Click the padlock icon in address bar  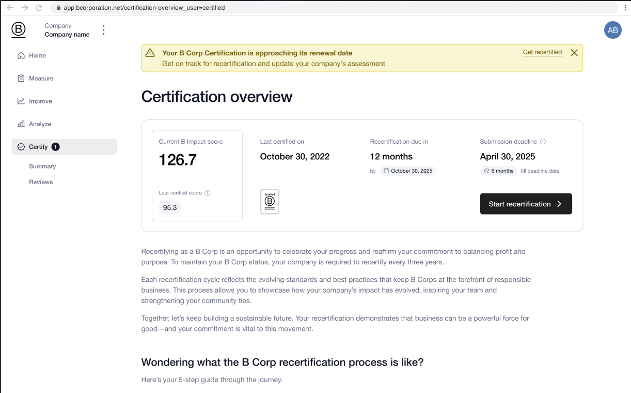tap(58, 8)
